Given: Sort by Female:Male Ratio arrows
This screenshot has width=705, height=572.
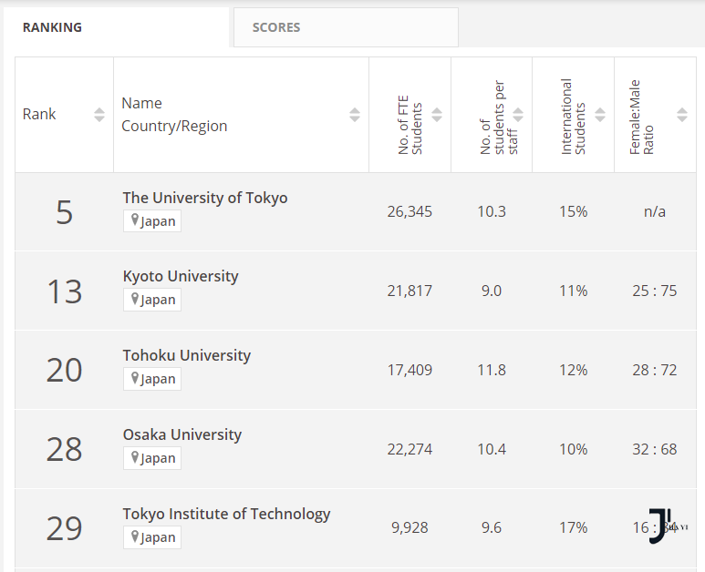Looking at the screenshot, I should pyautogui.click(x=682, y=115).
